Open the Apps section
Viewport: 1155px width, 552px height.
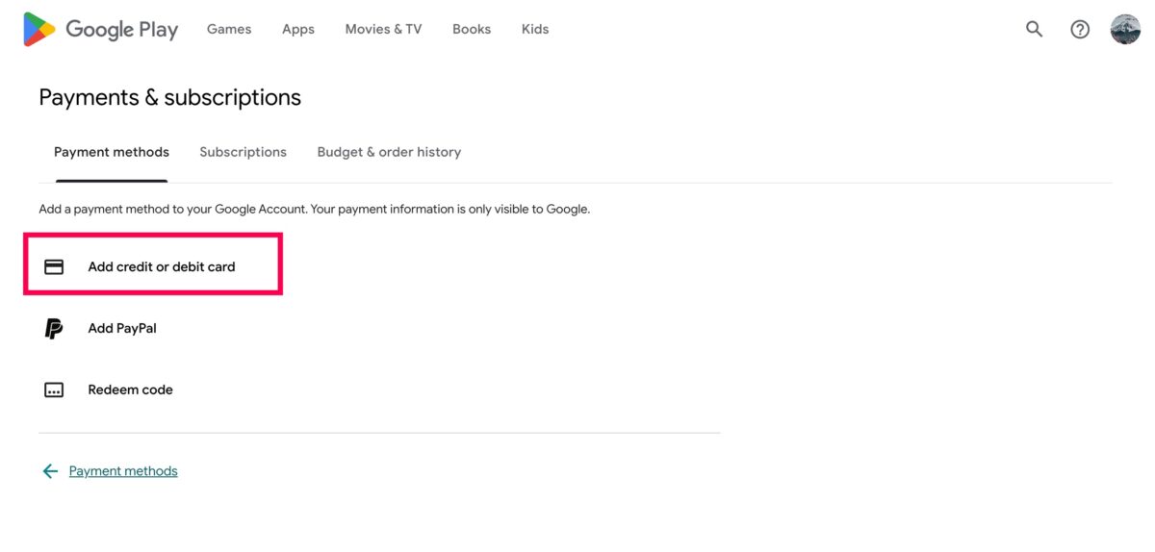pos(298,29)
